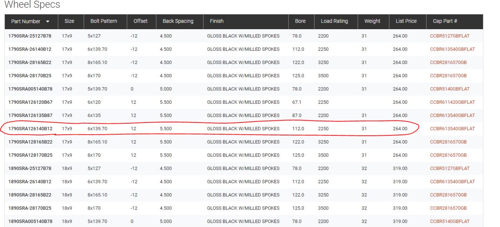Open the CCBR2816570GB link in row 1790SRA128170B25

click(x=448, y=155)
